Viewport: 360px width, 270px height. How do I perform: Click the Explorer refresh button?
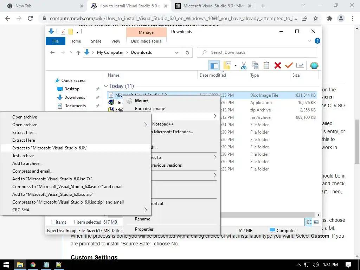(x=187, y=53)
